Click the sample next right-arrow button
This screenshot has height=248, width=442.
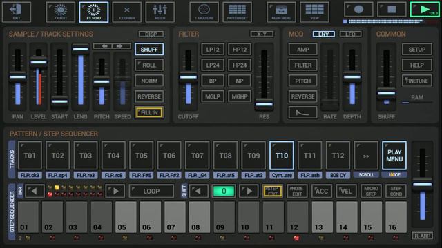(122, 46)
